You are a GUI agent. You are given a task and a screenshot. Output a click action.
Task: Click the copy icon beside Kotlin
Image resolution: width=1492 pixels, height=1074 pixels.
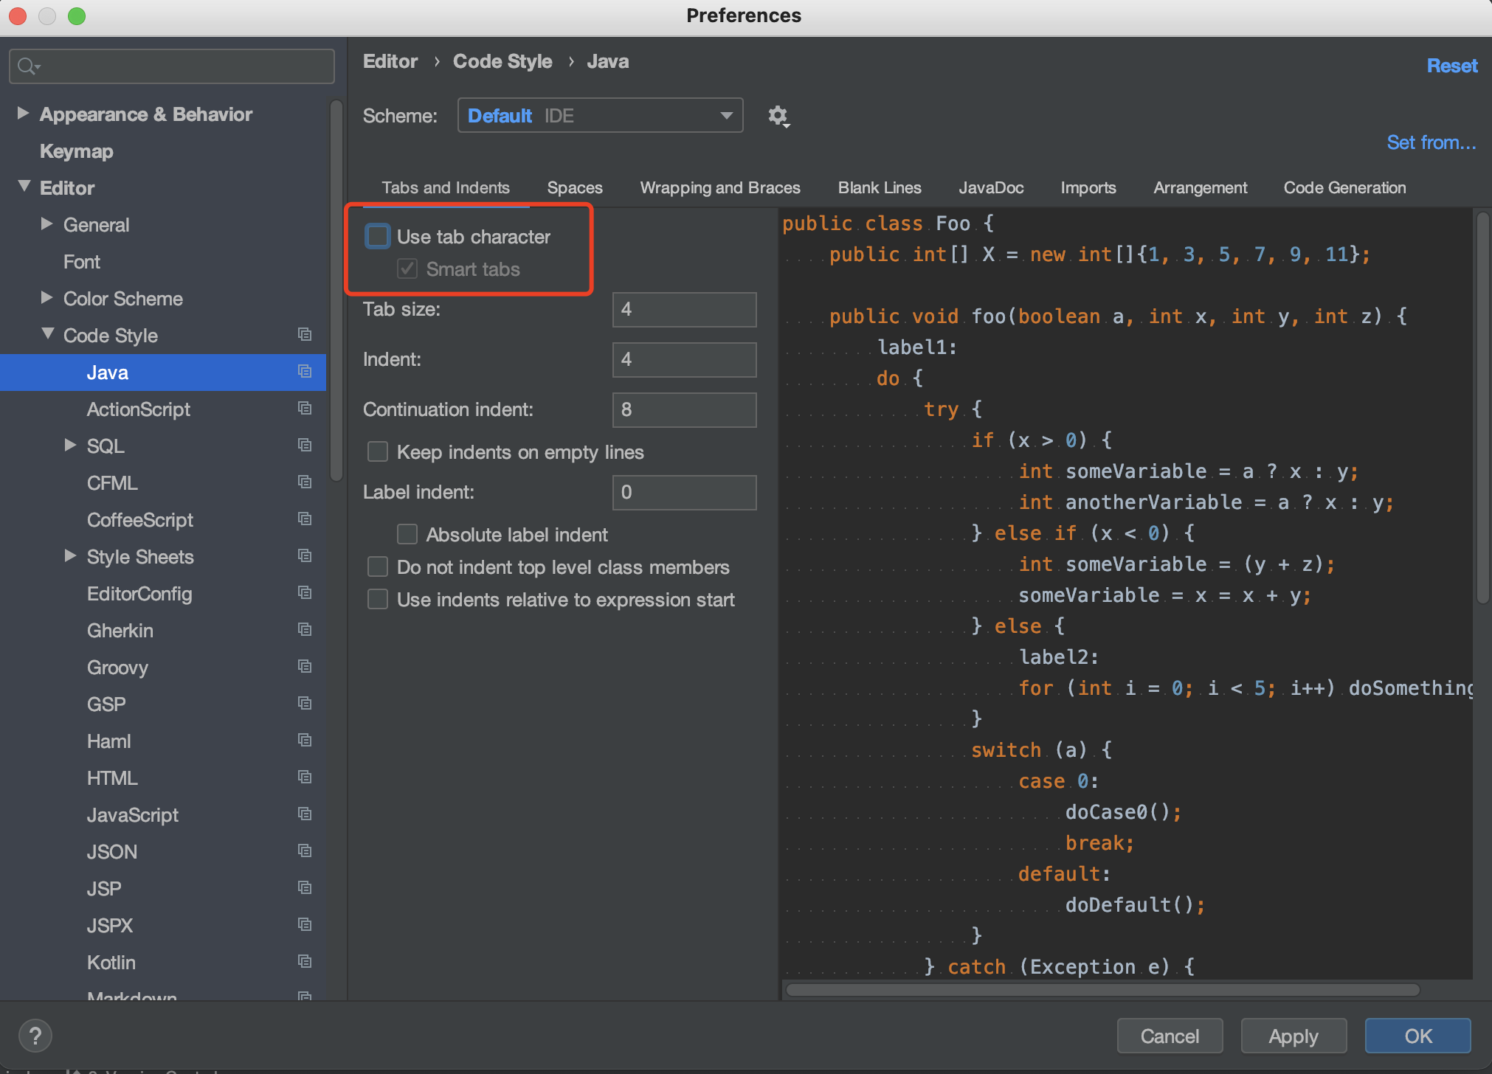coord(304,962)
